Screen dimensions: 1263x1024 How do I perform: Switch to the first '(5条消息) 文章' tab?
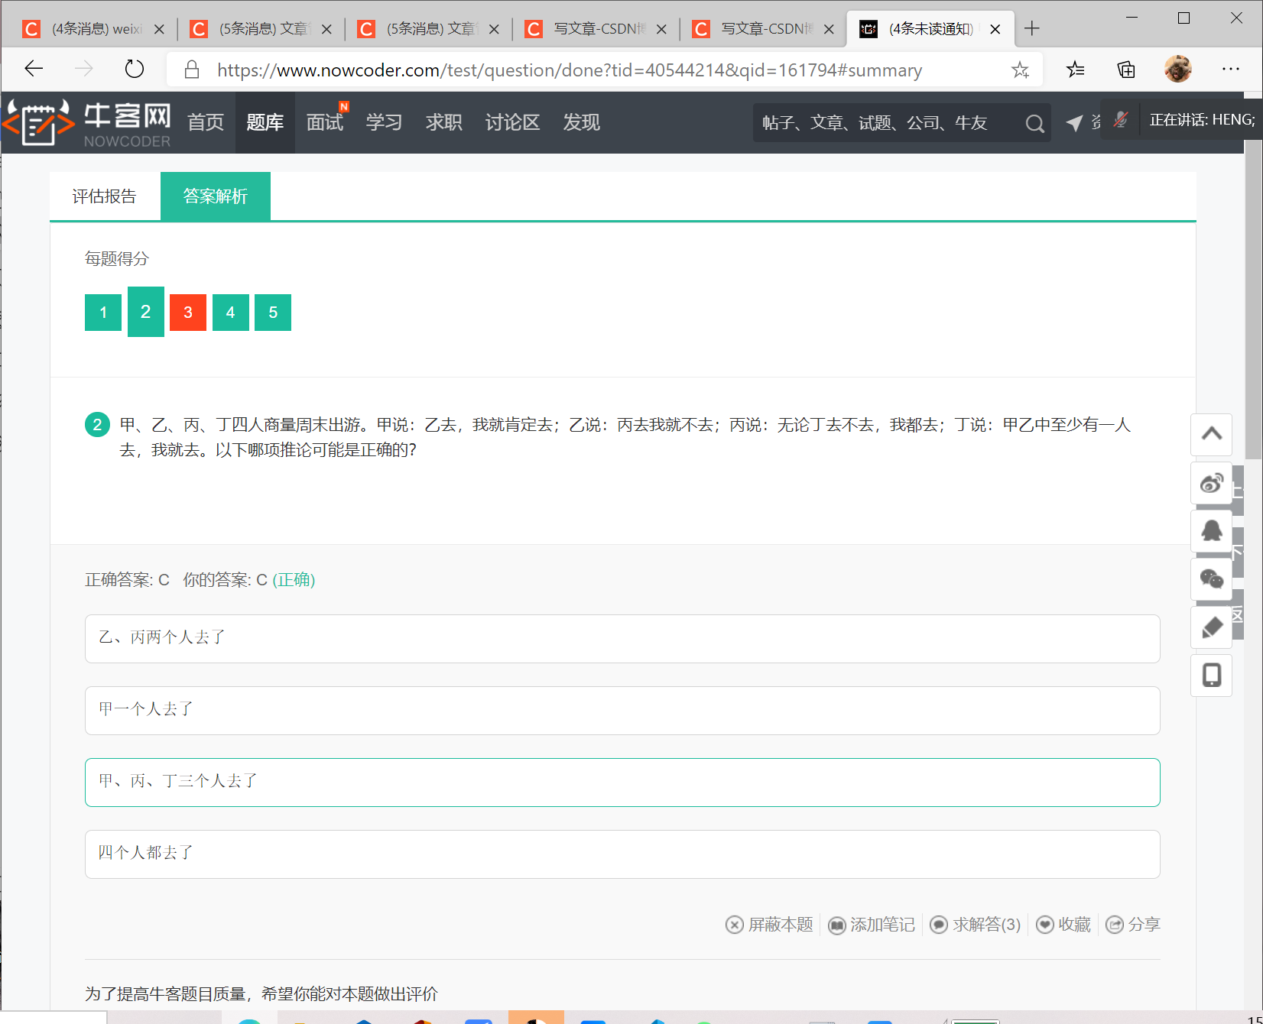pos(261,29)
